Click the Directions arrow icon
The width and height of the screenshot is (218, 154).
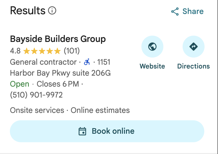coord(193,47)
